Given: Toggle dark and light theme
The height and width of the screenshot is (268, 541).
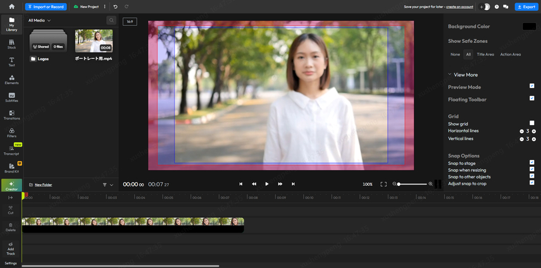Looking at the screenshot, I should pyautogui.click(x=485, y=6).
